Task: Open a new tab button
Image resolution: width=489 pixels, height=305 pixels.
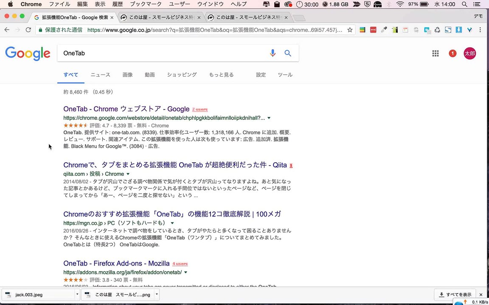Action: tap(299, 18)
